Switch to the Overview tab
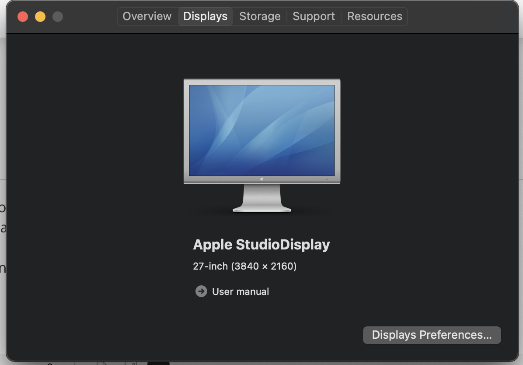 click(x=147, y=16)
